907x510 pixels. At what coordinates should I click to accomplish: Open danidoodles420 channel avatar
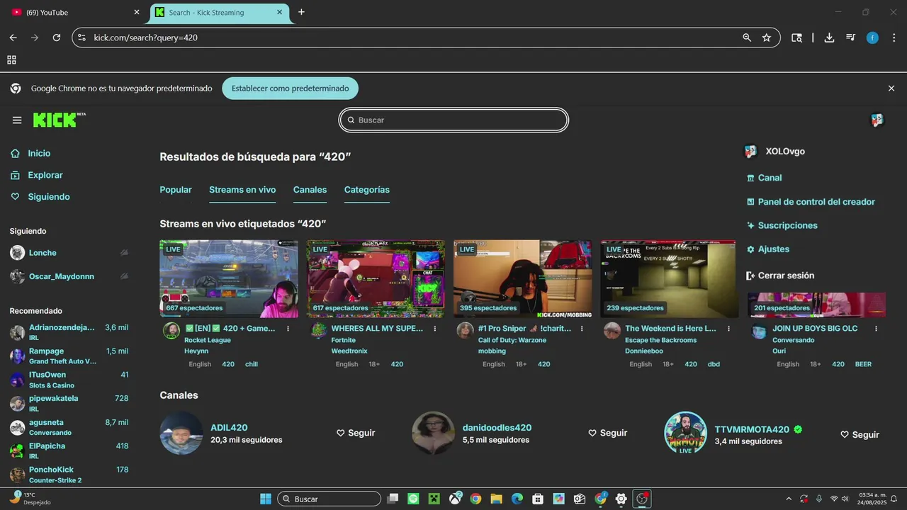(x=434, y=433)
